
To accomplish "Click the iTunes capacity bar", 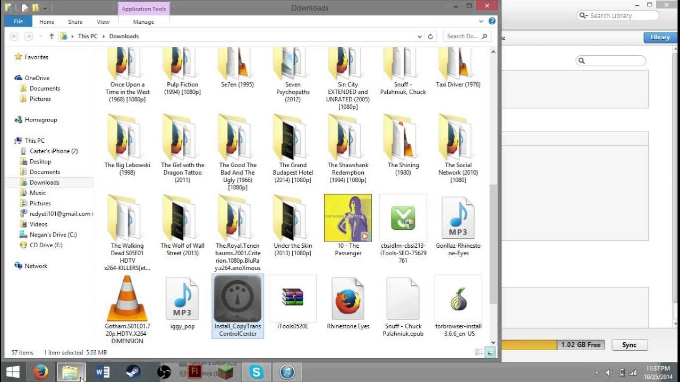I will [x=554, y=345].
